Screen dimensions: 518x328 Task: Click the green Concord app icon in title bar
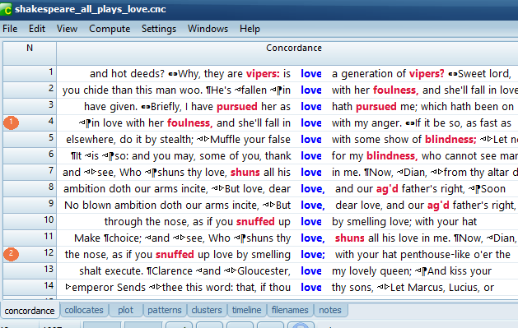(x=6, y=9)
